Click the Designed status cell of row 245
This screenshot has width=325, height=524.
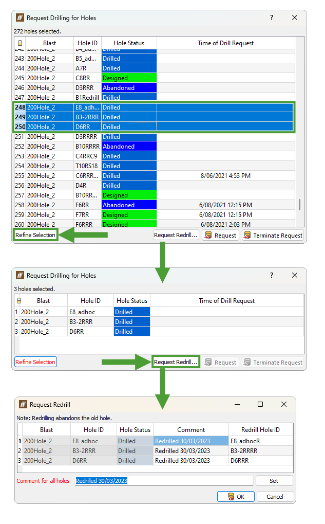click(x=129, y=78)
